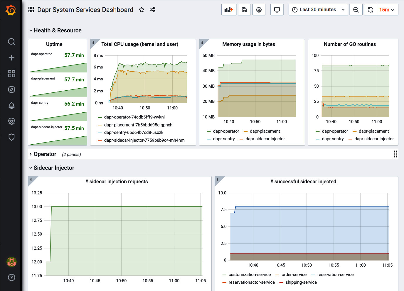Grab the Operator row drag handle
The width and height of the screenshot is (404, 291).
[395, 154]
